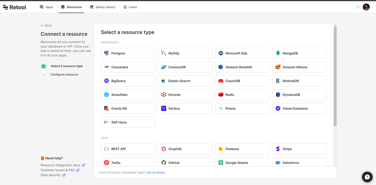376x185 pixels.
Task: Click the Amazon Athena icon
Action: point(278,67)
